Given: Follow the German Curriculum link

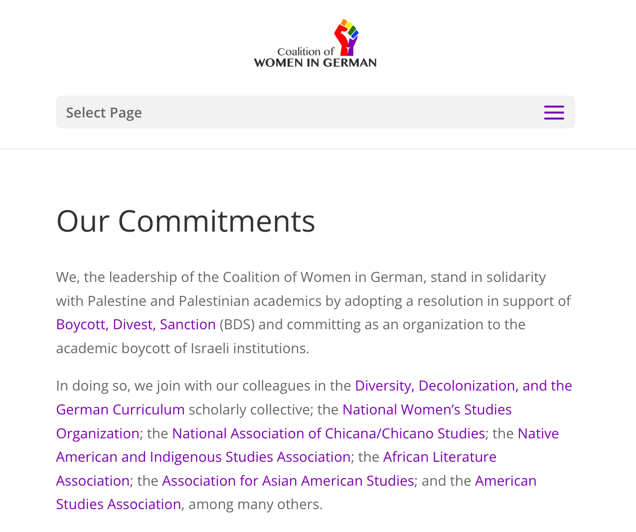Looking at the screenshot, I should tap(120, 409).
